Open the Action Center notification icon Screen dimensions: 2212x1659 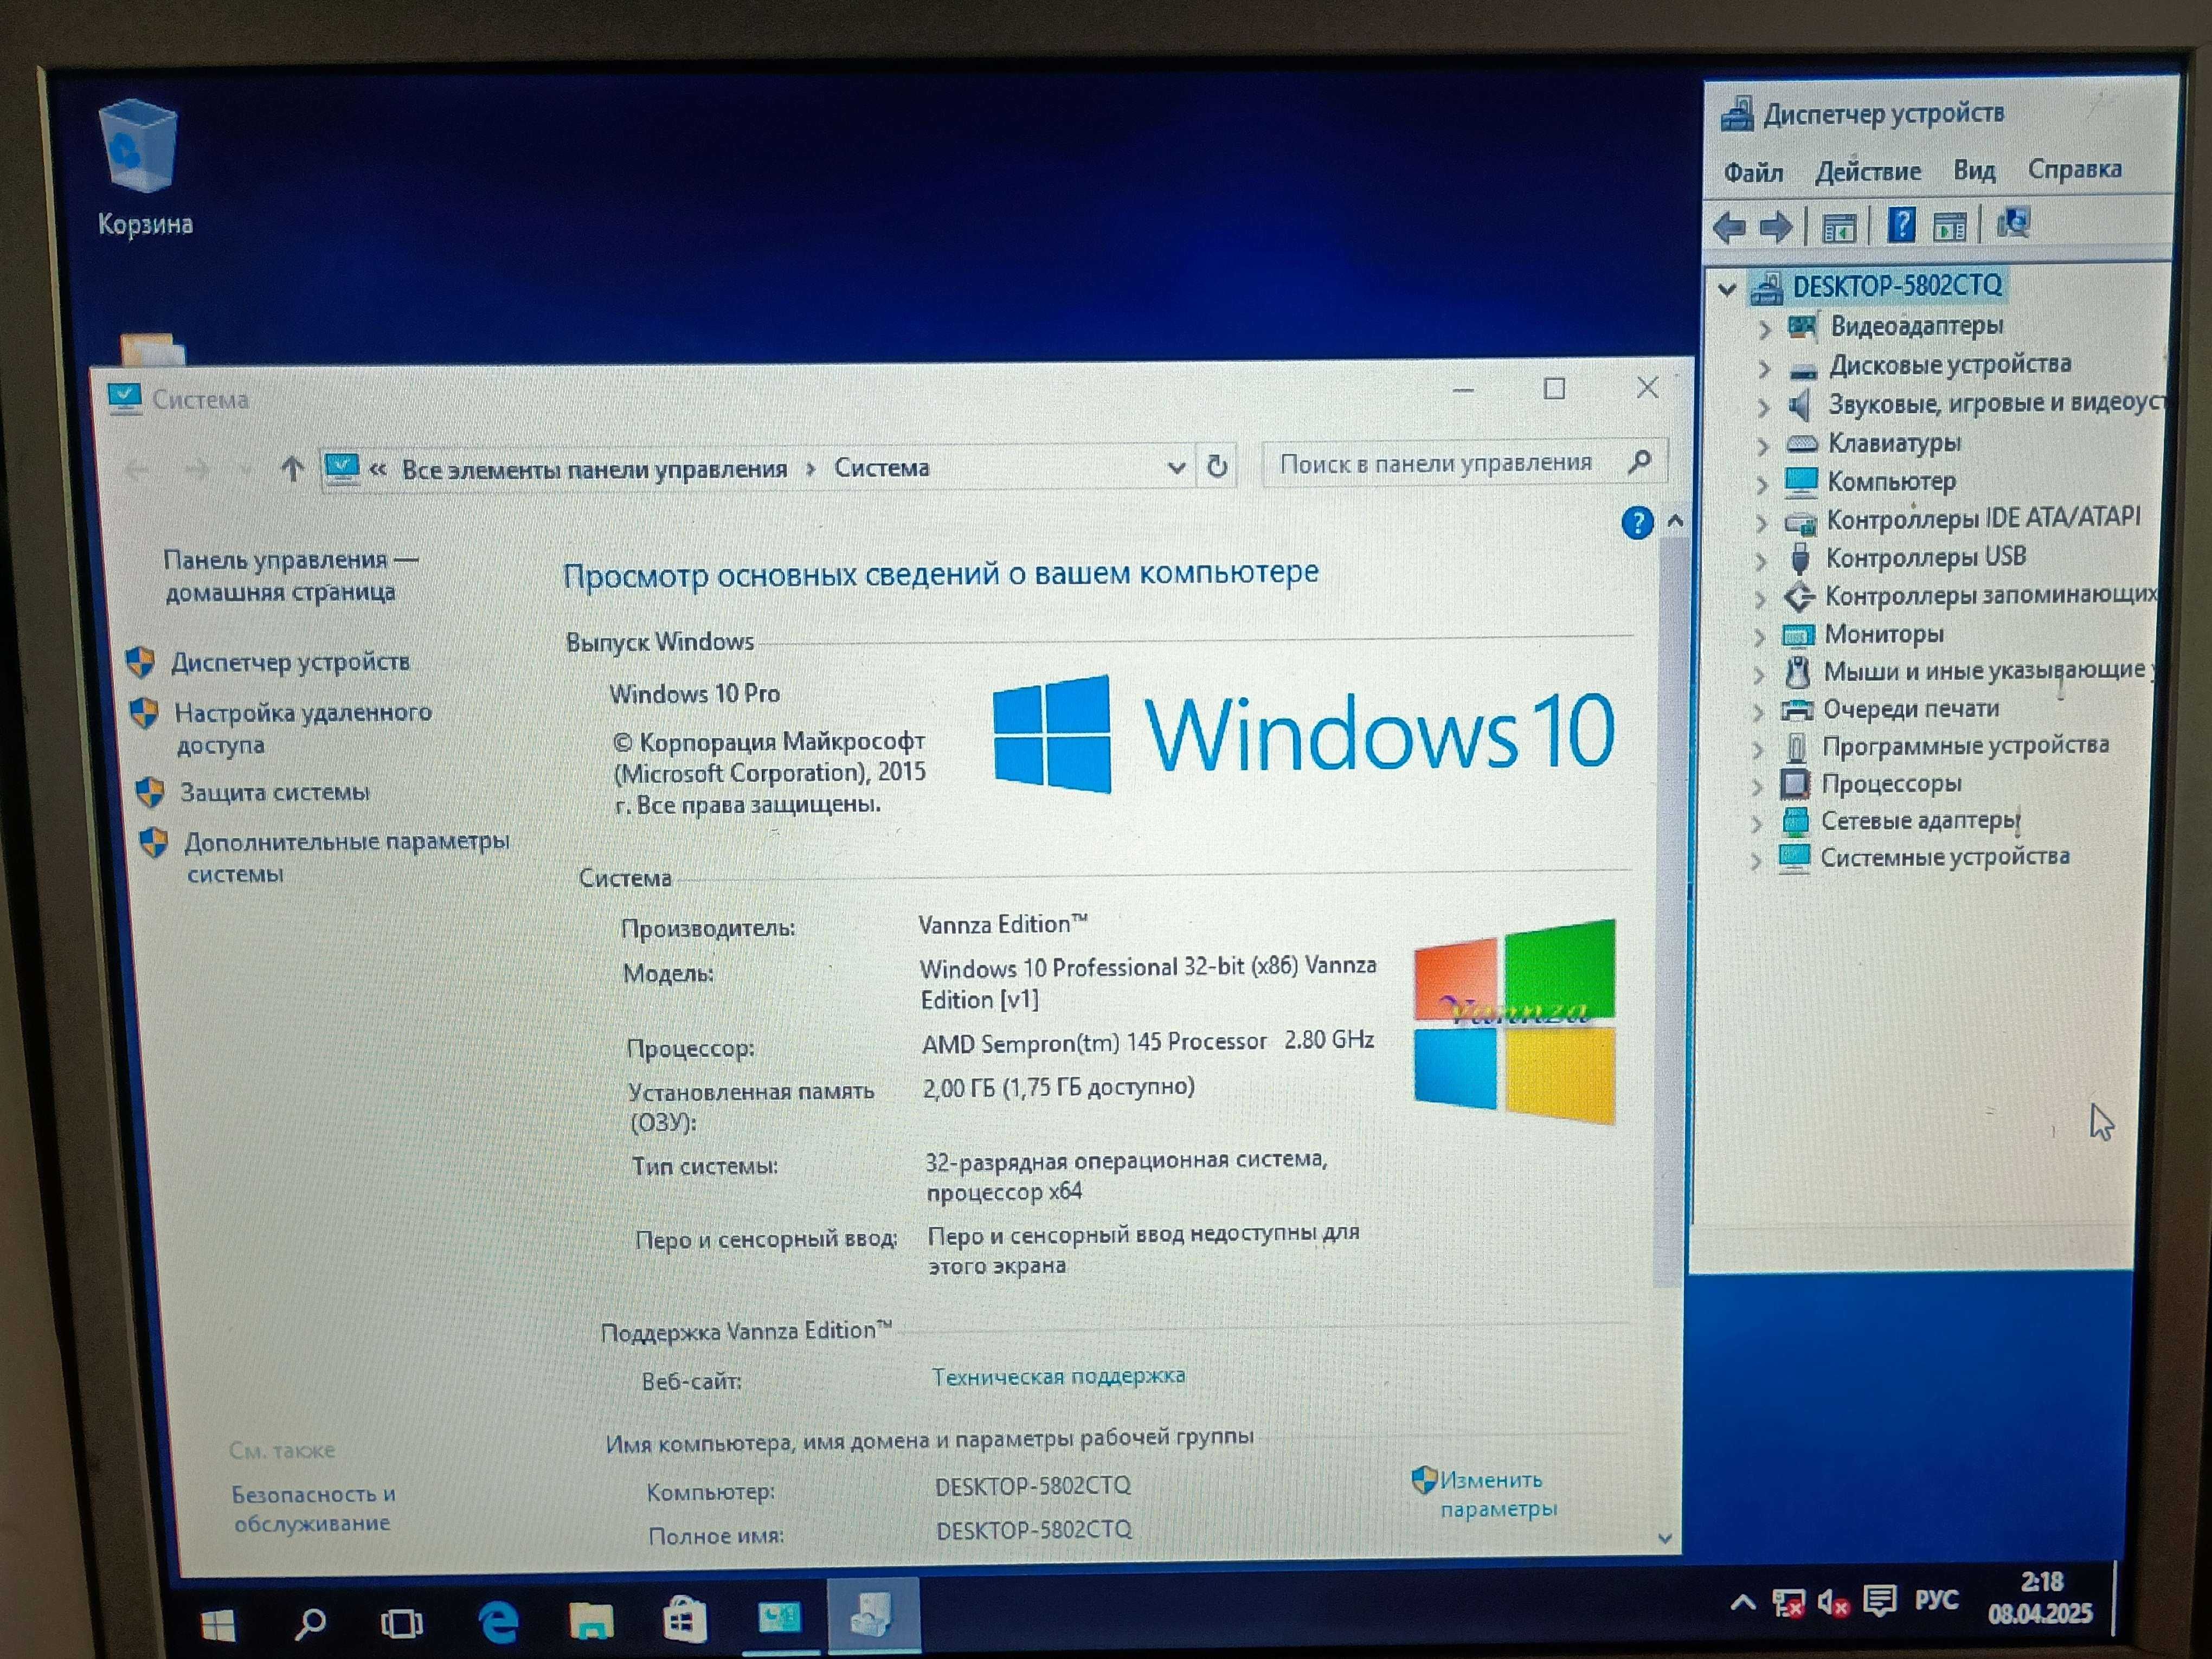pos(1879,1601)
